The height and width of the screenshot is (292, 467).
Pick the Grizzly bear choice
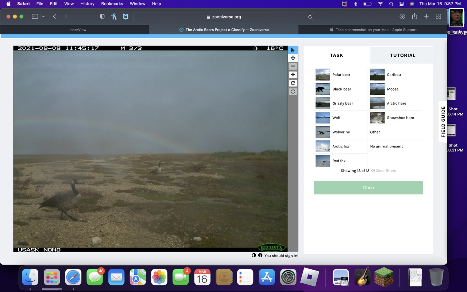tap(341, 103)
